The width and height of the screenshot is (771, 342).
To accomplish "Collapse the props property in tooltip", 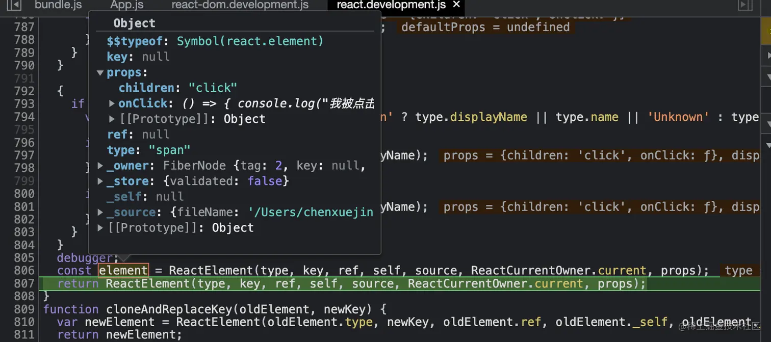I will [100, 73].
